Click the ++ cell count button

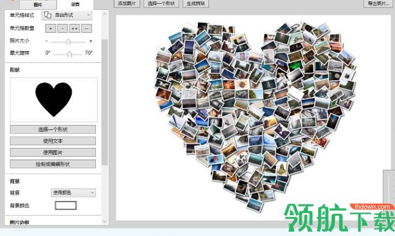[x=75, y=28]
